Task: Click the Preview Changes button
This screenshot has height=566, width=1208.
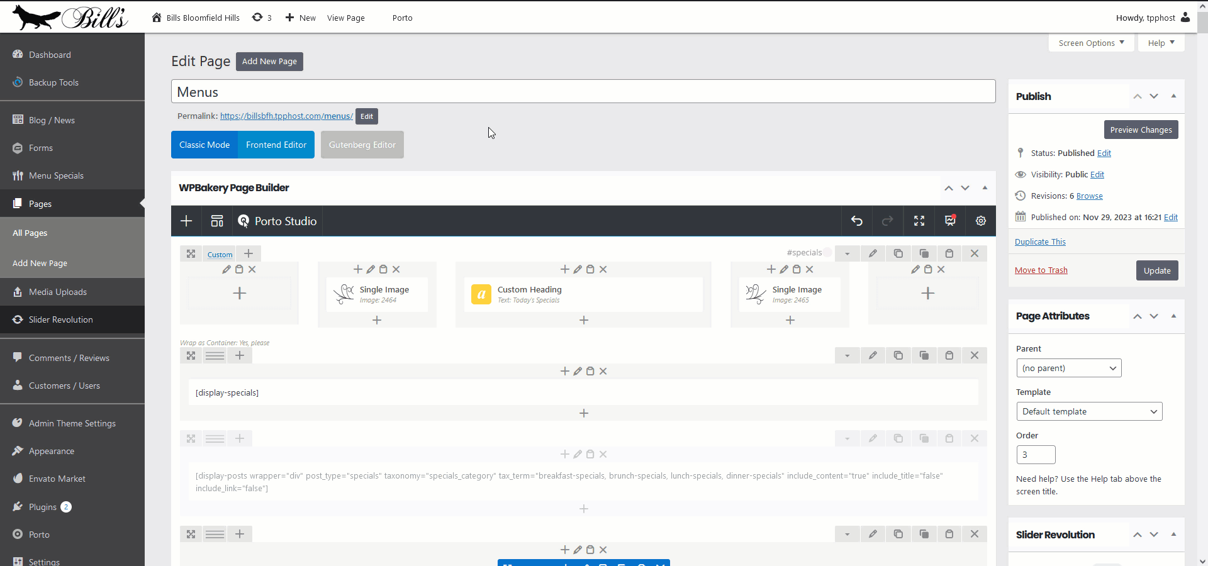Action: 1141,130
